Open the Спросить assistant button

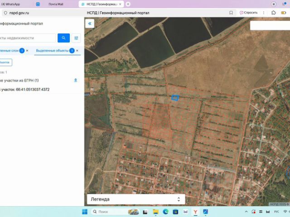pos(249,13)
